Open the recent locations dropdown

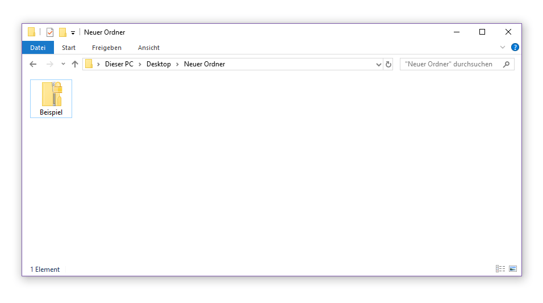[63, 64]
